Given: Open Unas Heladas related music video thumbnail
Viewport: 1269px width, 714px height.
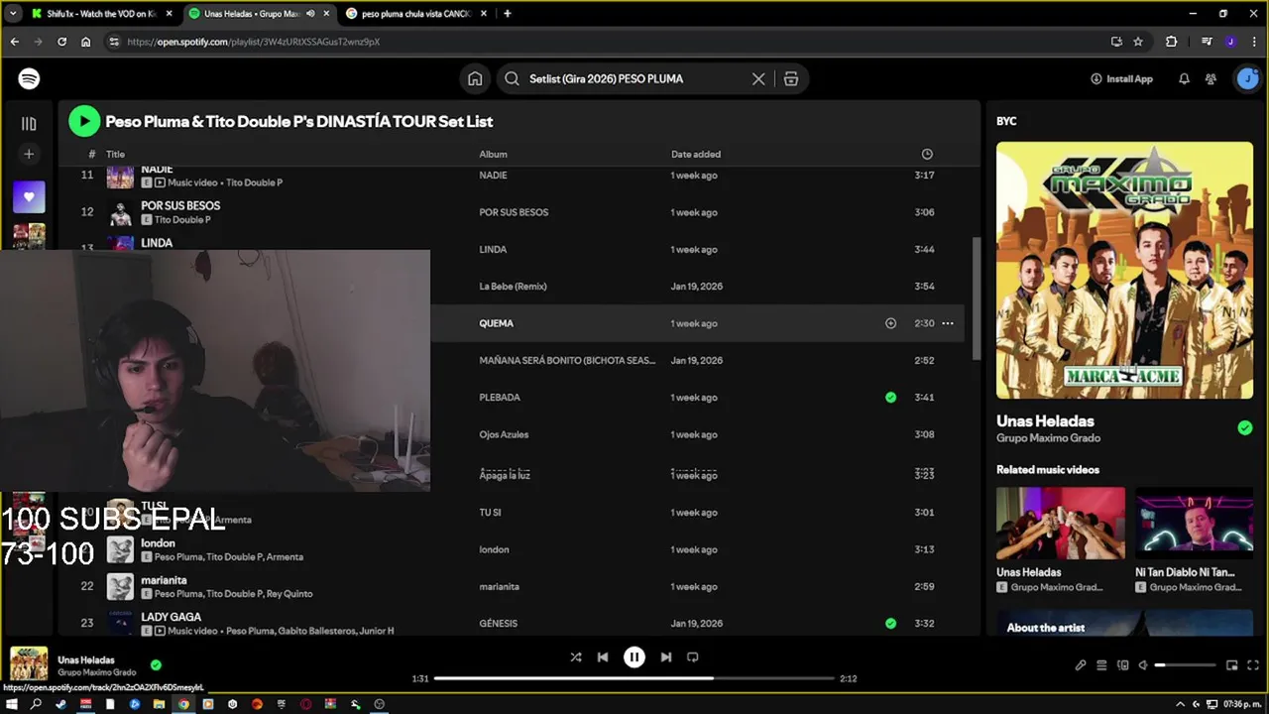Looking at the screenshot, I should pyautogui.click(x=1061, y=524).
